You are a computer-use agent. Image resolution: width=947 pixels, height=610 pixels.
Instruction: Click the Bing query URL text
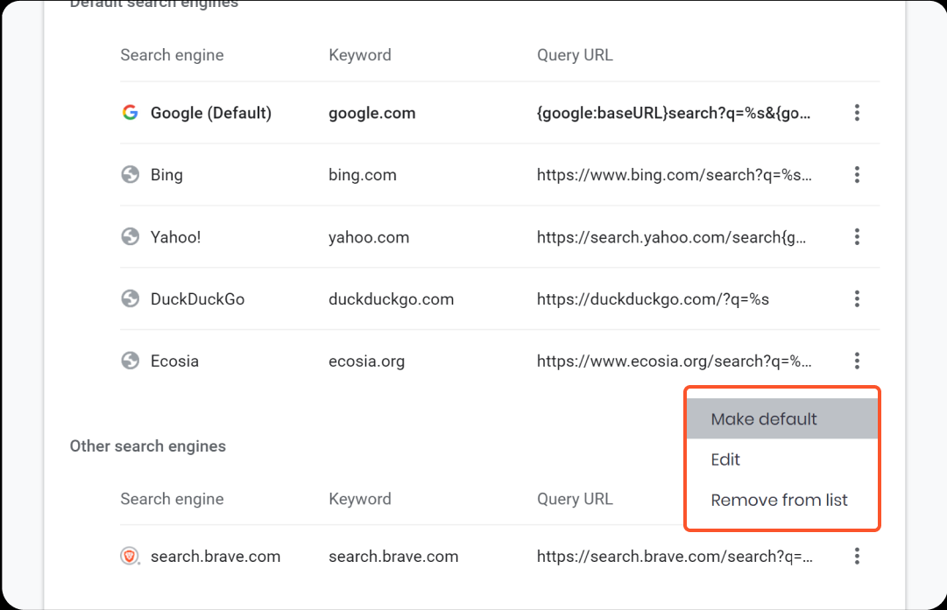[675, 176]
